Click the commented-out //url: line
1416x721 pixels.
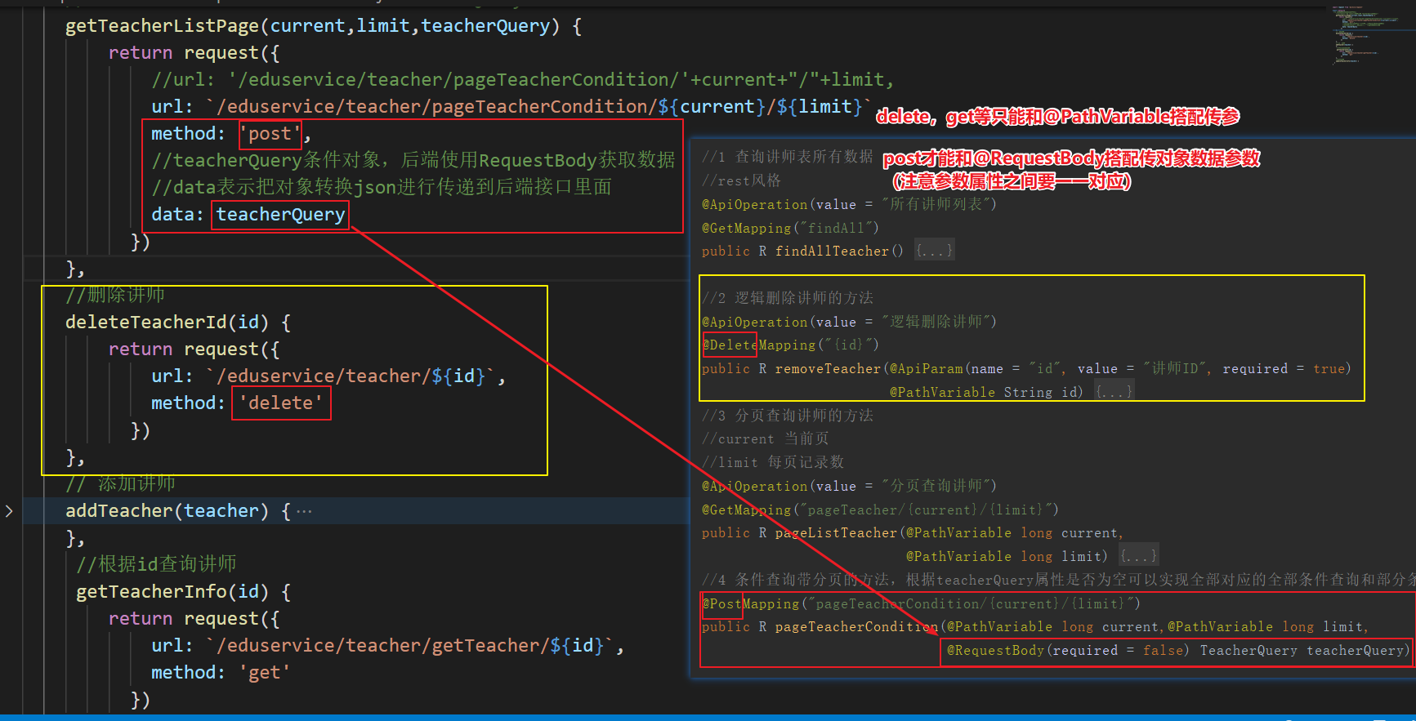pyautogui.click(x=523, y=80)
